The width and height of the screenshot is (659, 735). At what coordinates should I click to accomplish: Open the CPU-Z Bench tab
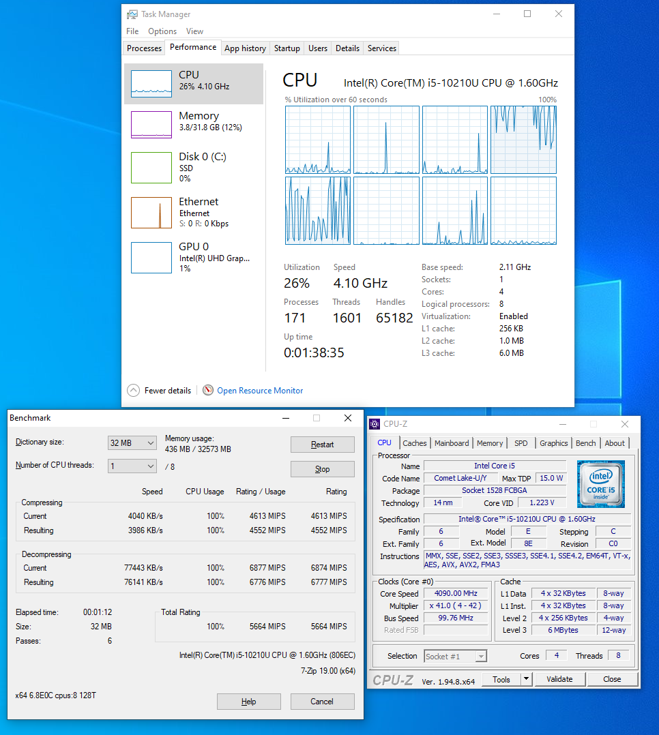click(586, 443)
